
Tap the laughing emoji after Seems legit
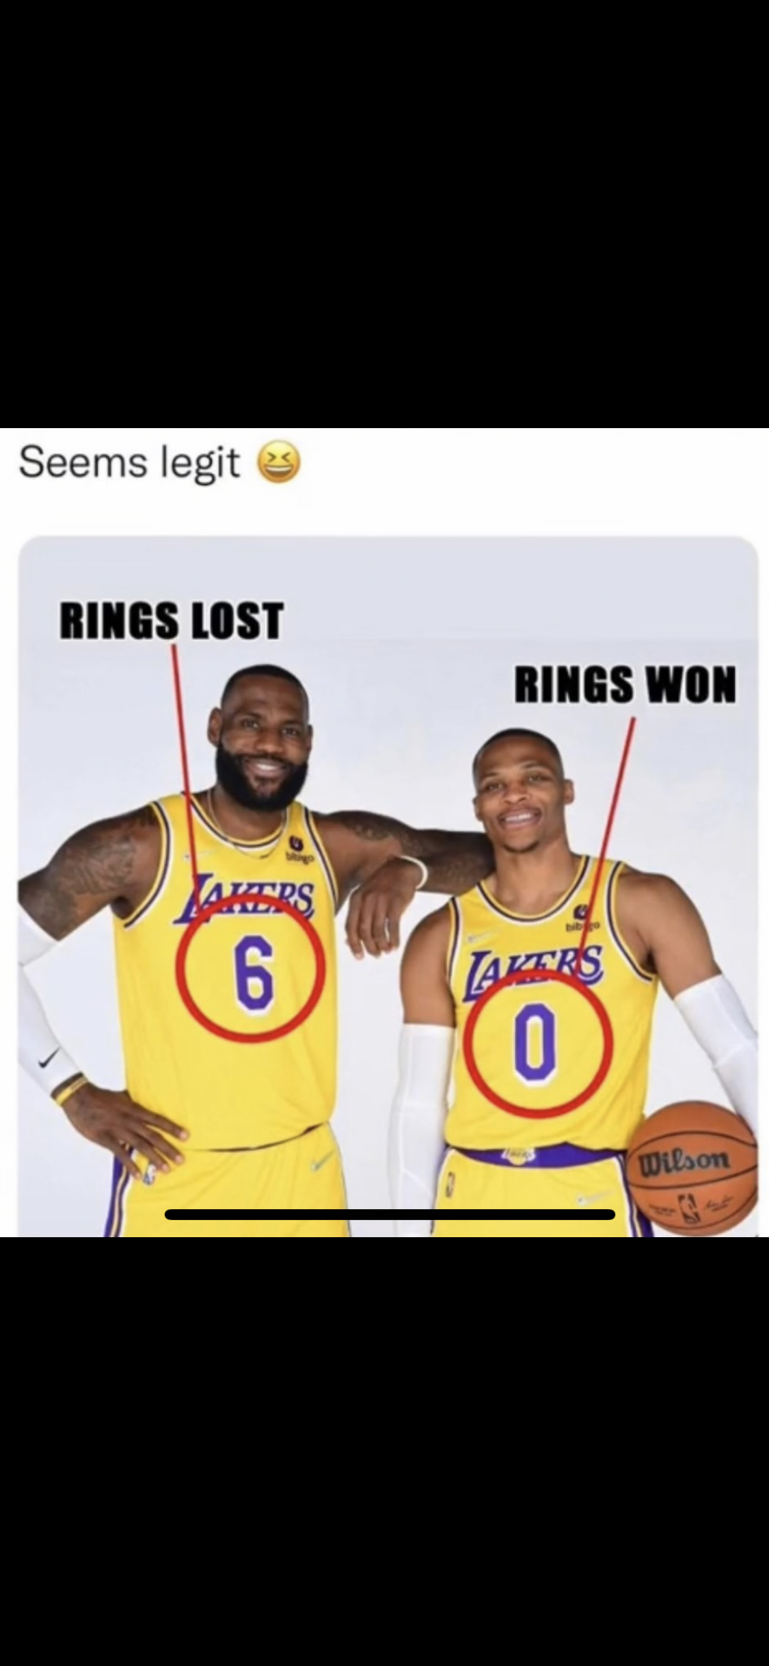click(278, 464)
